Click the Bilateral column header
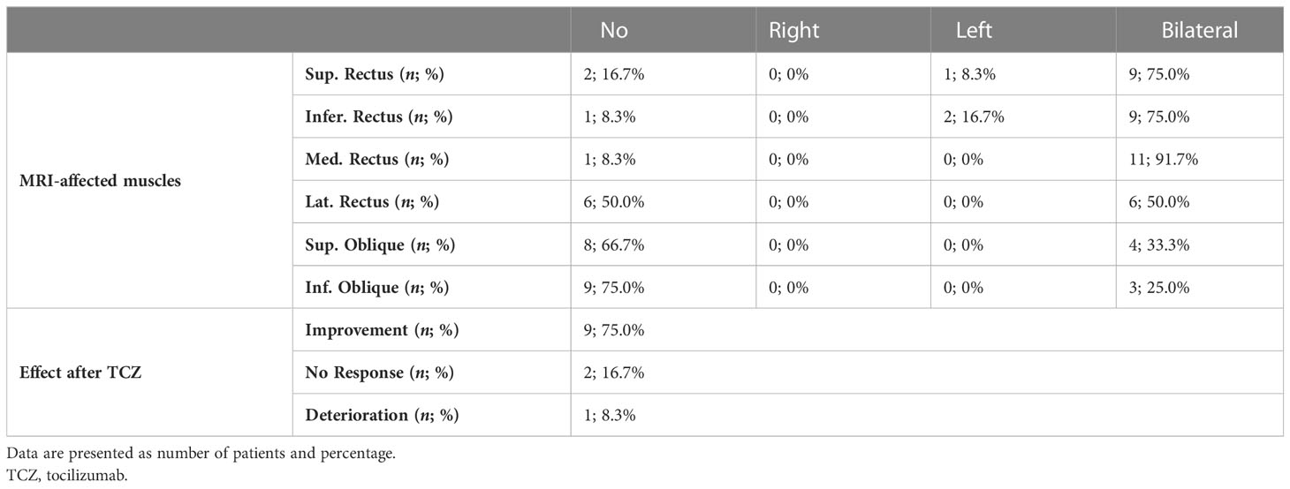This screenshot has height=489, width=1290. 1200,30
